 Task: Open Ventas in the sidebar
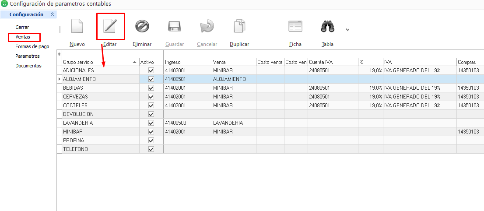point(23,37)
